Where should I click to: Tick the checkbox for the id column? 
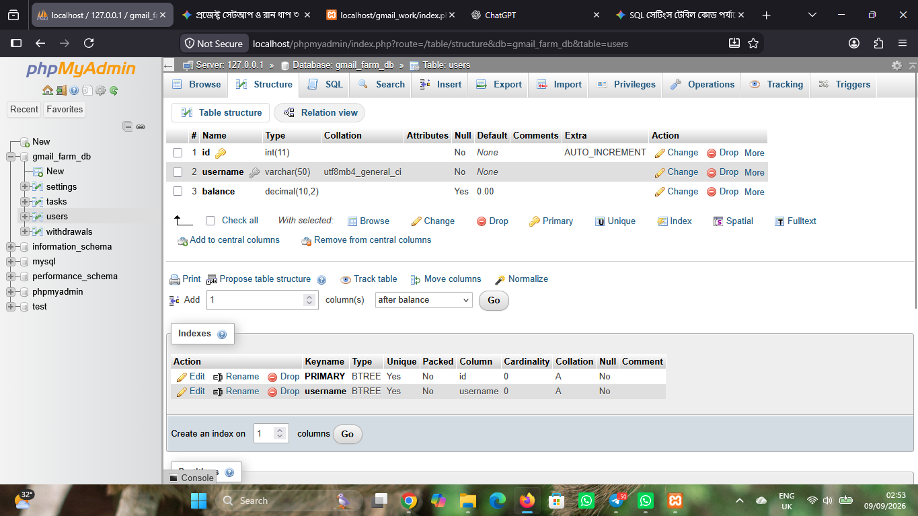point(178,153)
